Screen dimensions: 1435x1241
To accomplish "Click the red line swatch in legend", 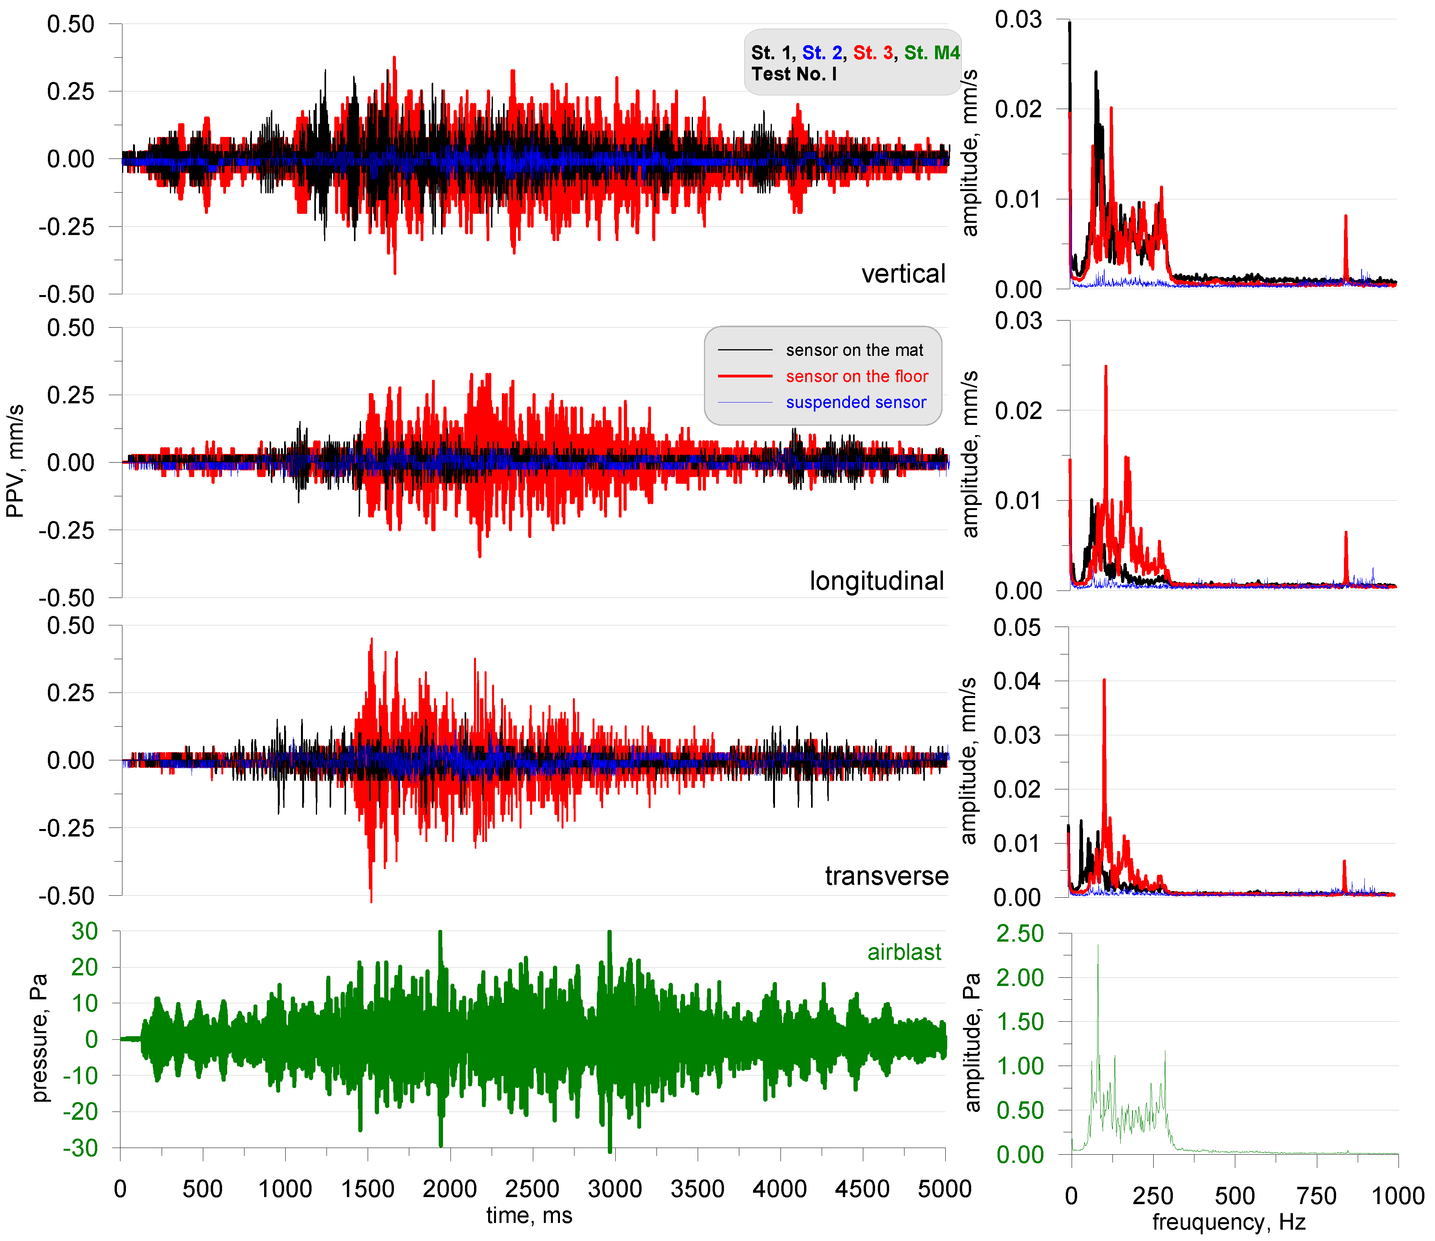I will [x=744, y=376].
